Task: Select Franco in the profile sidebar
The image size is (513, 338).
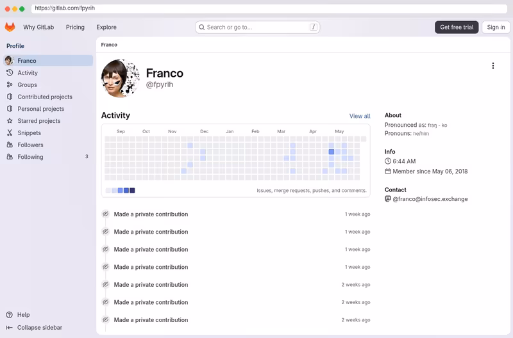Action: [48, 60]
